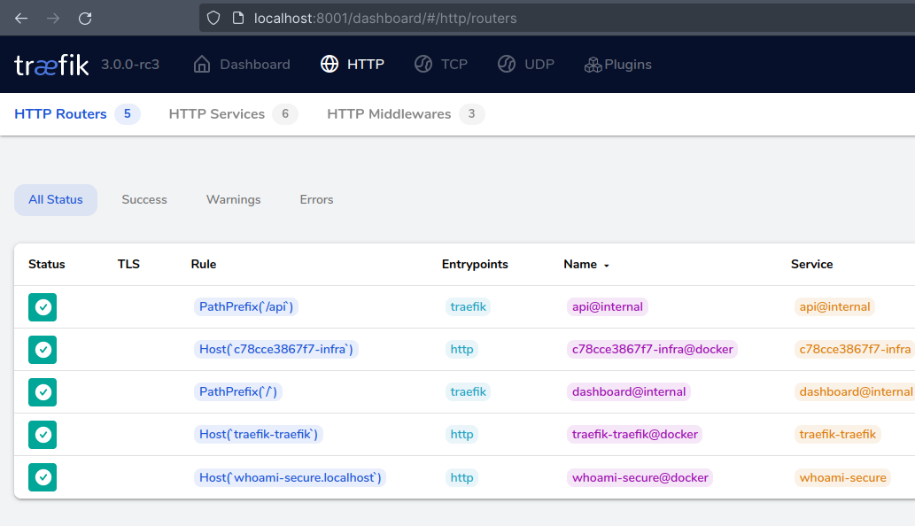This screenshot has height=526, width=915.
Task: Filter routers by Success status
Action: (144, 200)
